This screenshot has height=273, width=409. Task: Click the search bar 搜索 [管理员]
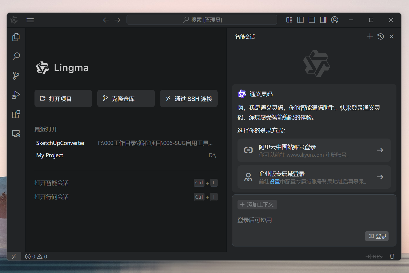point(202,20)
